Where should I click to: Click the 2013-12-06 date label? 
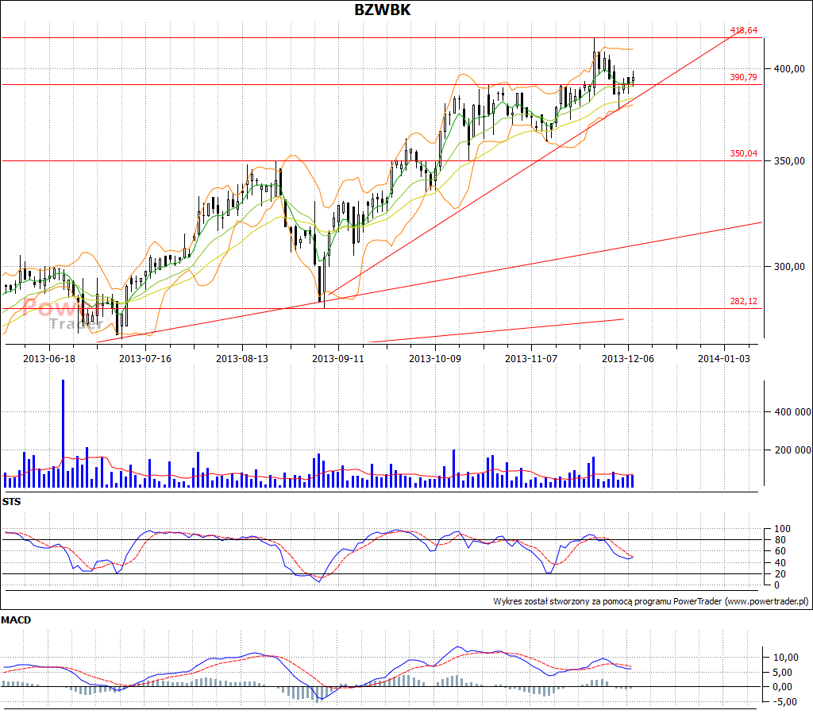click(x=627, y=359)
